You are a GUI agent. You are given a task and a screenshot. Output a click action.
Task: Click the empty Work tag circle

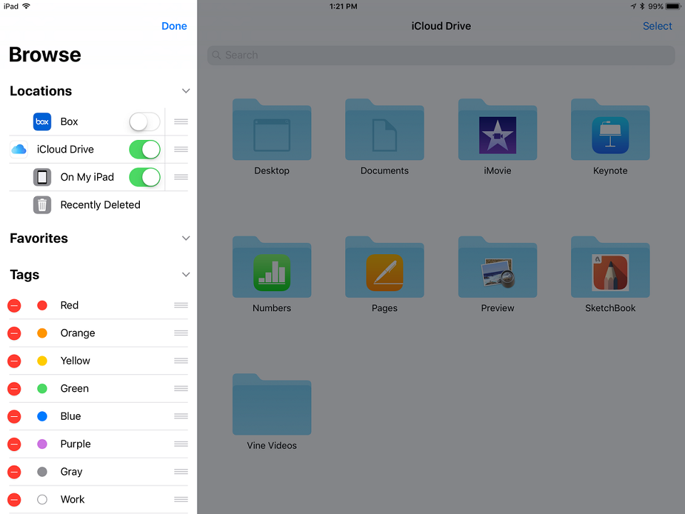tap(42, 500)
